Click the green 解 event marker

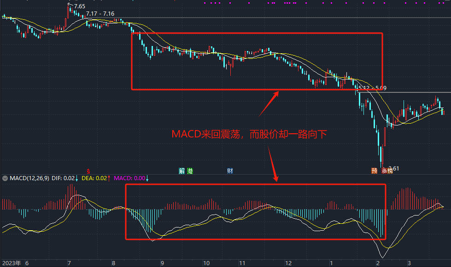(x=182, y=171)
